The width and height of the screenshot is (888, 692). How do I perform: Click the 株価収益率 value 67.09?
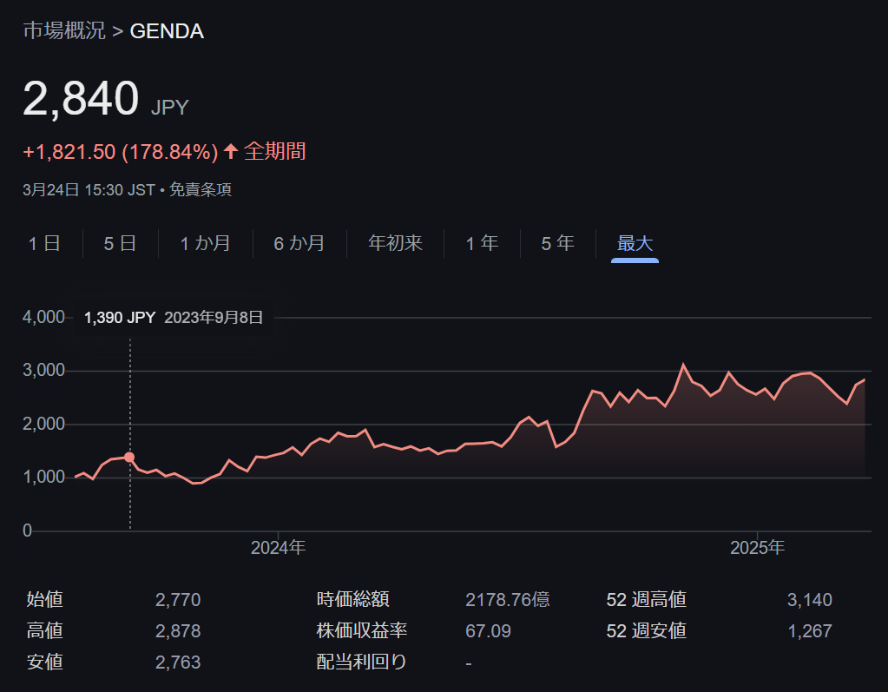[x=488, y=631]
